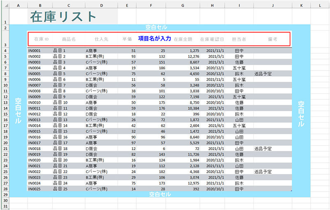
Task: Select row 1 header
Action: click(x=5, y=16)
